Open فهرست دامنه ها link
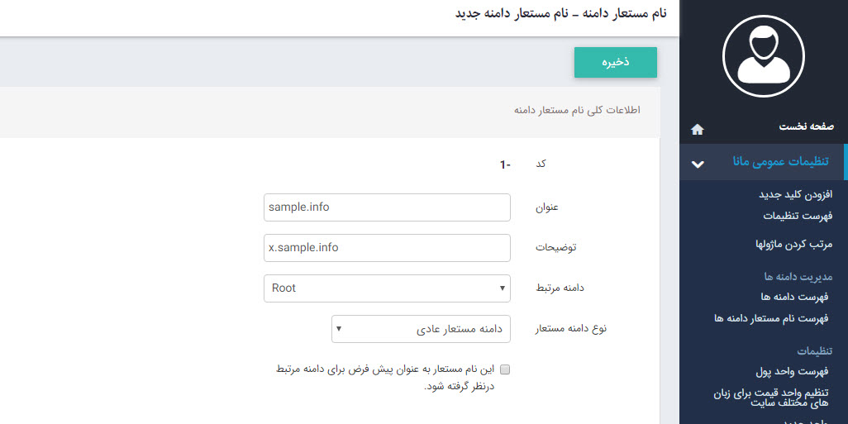This screenshot has width=848, height=424. coord(794,296)
